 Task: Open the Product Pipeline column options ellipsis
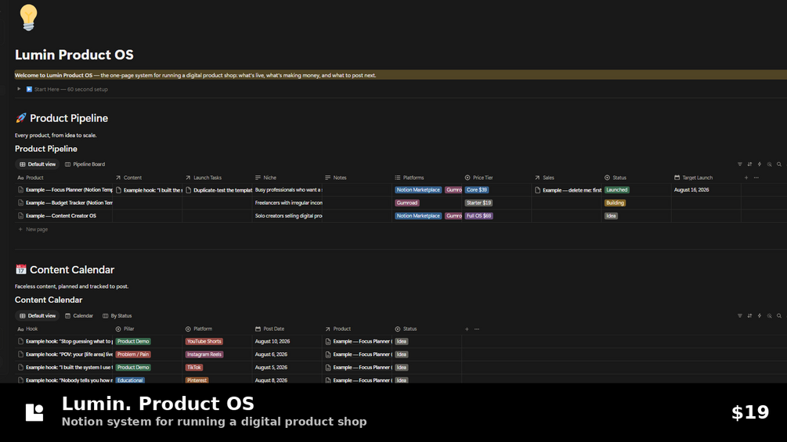[x=756, y=178]
